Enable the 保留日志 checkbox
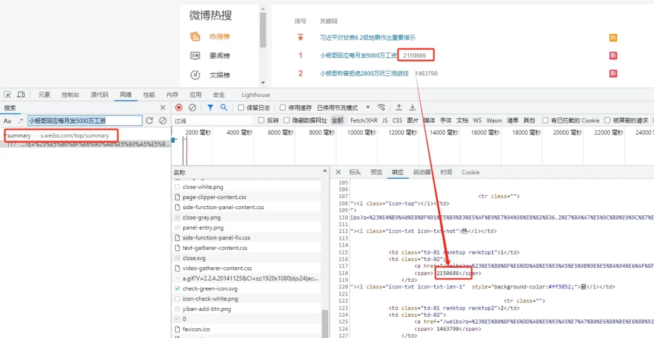 240,108
